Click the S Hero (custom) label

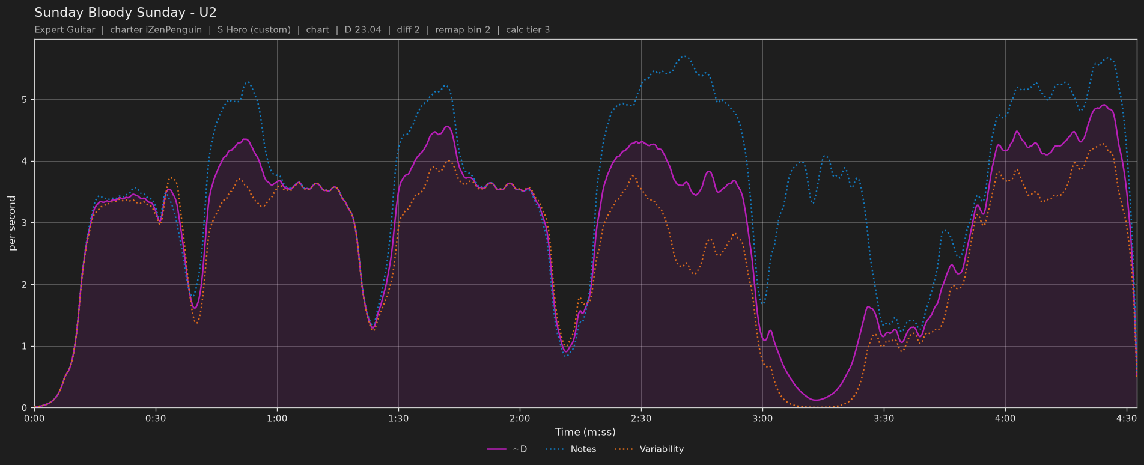(x=254, y=30)
